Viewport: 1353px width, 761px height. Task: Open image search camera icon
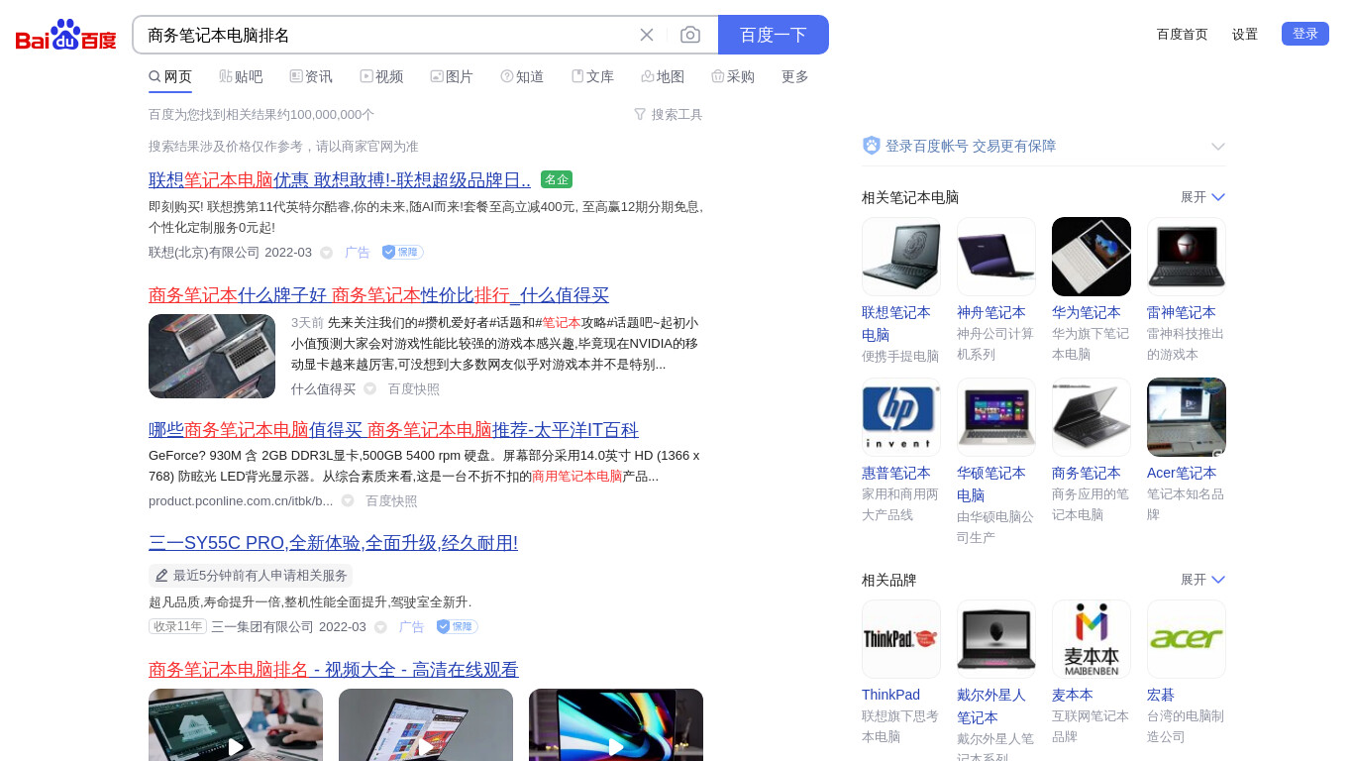(690, 35)
